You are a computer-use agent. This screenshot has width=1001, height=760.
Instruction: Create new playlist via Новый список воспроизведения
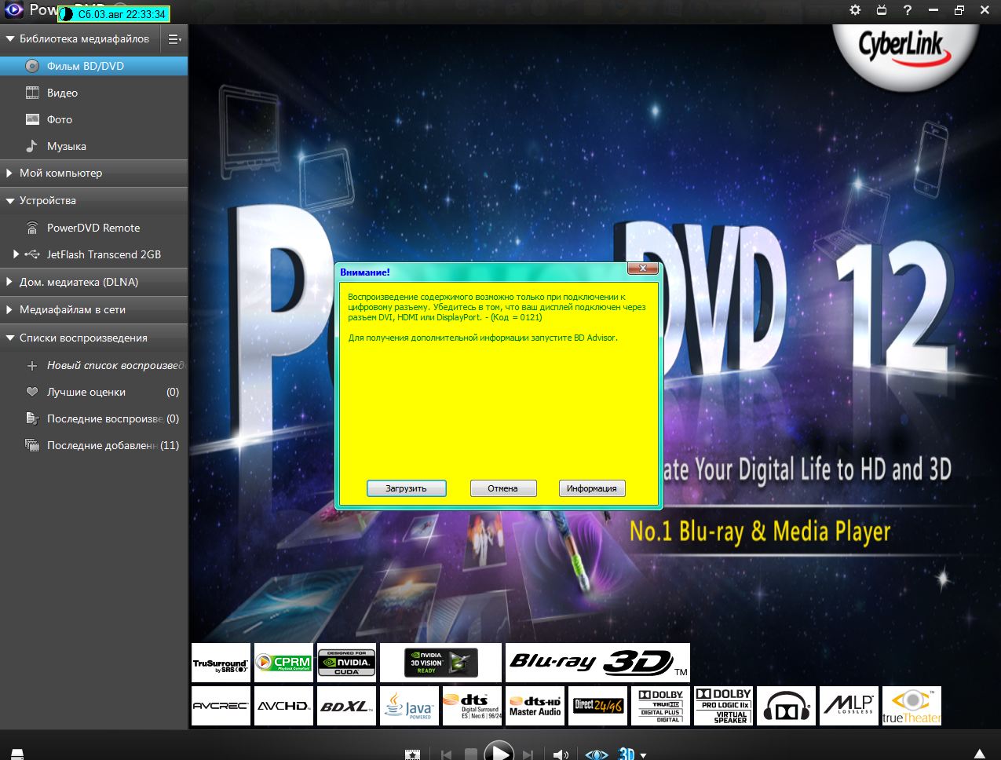point(115,365)
